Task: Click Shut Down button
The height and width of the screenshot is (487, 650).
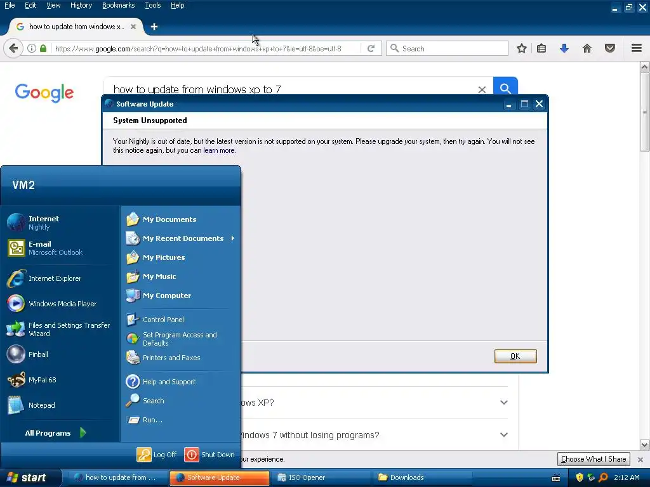Action: coord(209,454)
